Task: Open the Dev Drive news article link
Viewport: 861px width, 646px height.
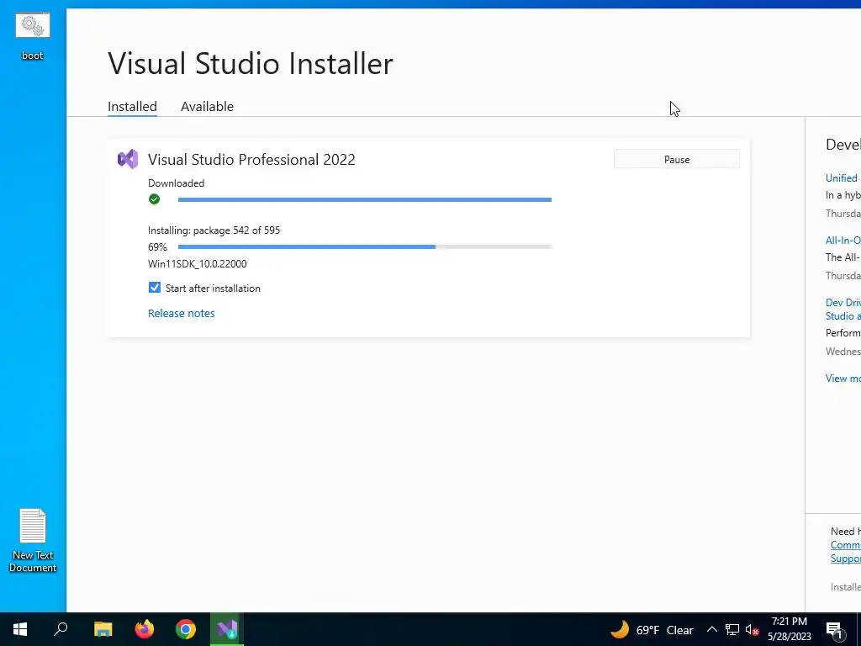Action: click(x=843, y=310)
